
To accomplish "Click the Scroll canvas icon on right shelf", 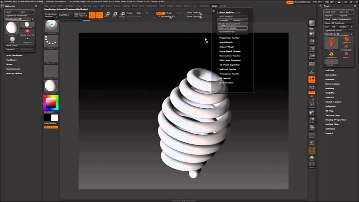I will coord(312,35).
